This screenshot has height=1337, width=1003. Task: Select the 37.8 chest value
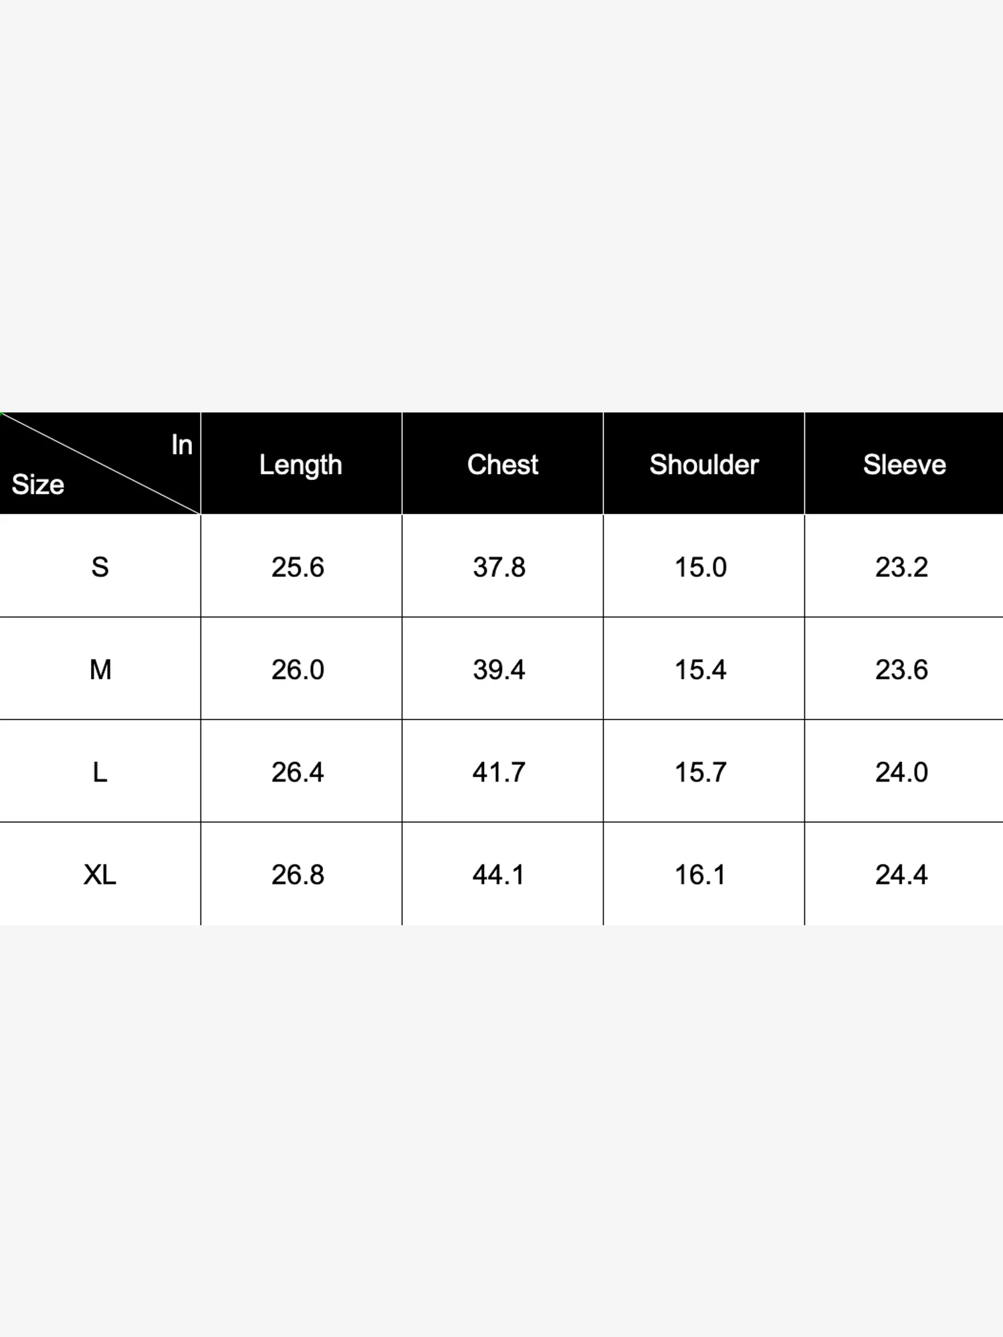coord(499,567)
